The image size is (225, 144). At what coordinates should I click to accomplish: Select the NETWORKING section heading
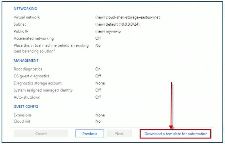click(x=25, y=9)
